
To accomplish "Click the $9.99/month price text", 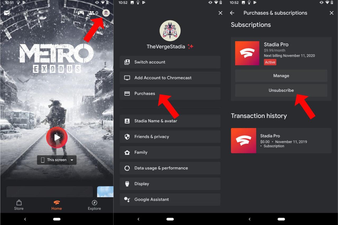I will pyautogui.click(x=275, y=50).
